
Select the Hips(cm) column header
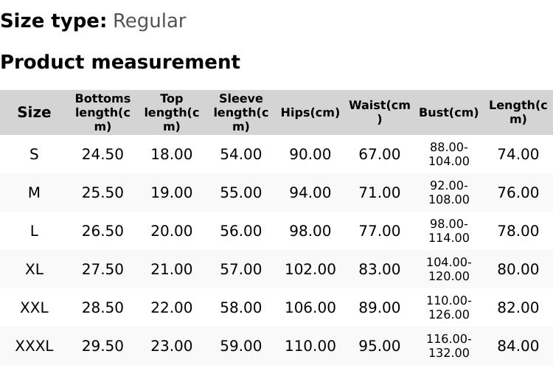pyautogui.click(x=310, y=113)
